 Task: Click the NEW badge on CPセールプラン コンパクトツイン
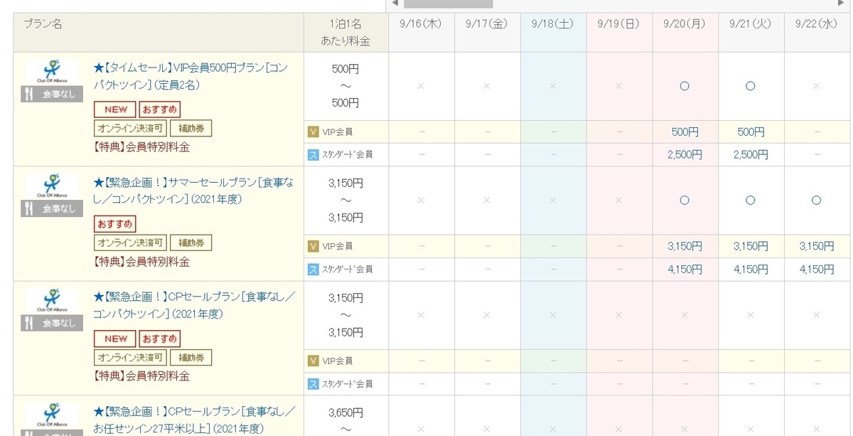click(115, 339)
